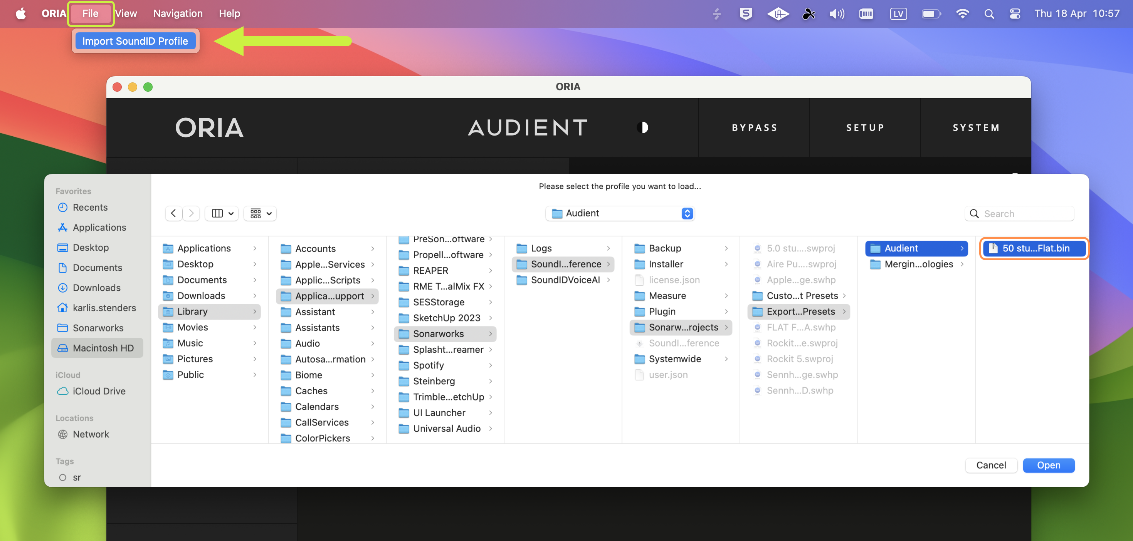
Task: Expand the Sonarworks folder chevron
Action: [x=491, y=334]
